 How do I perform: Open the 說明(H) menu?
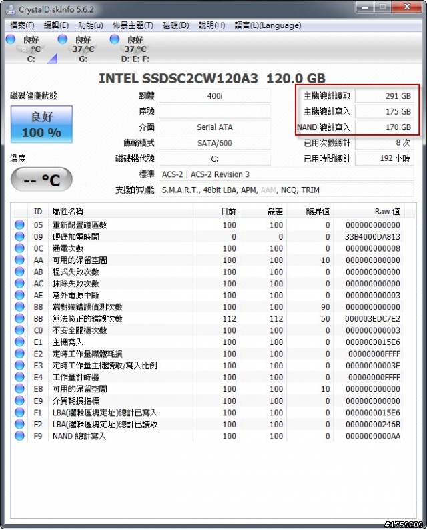211,25
